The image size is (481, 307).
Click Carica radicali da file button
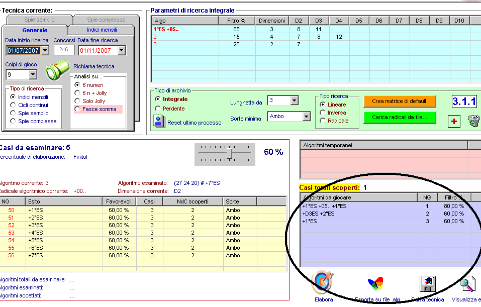(400, 117)
